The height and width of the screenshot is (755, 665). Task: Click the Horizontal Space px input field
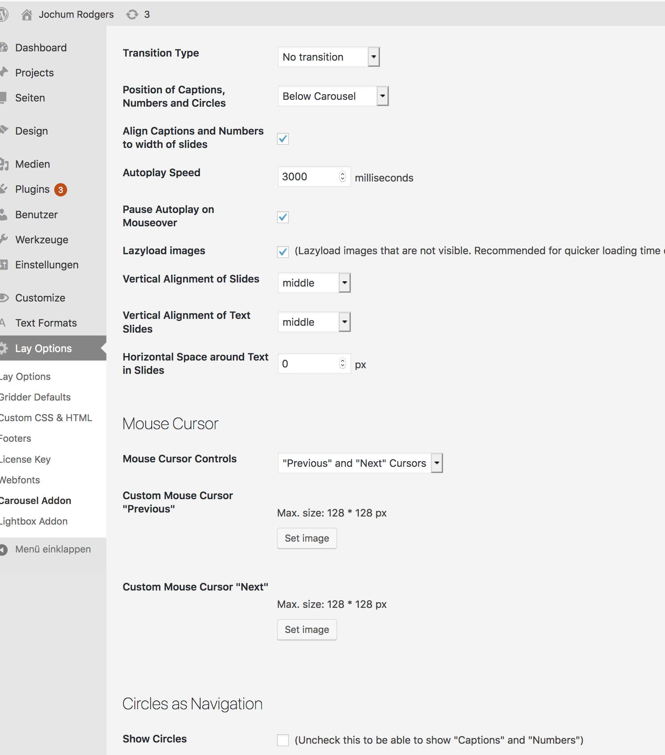(x=309, y=364)
